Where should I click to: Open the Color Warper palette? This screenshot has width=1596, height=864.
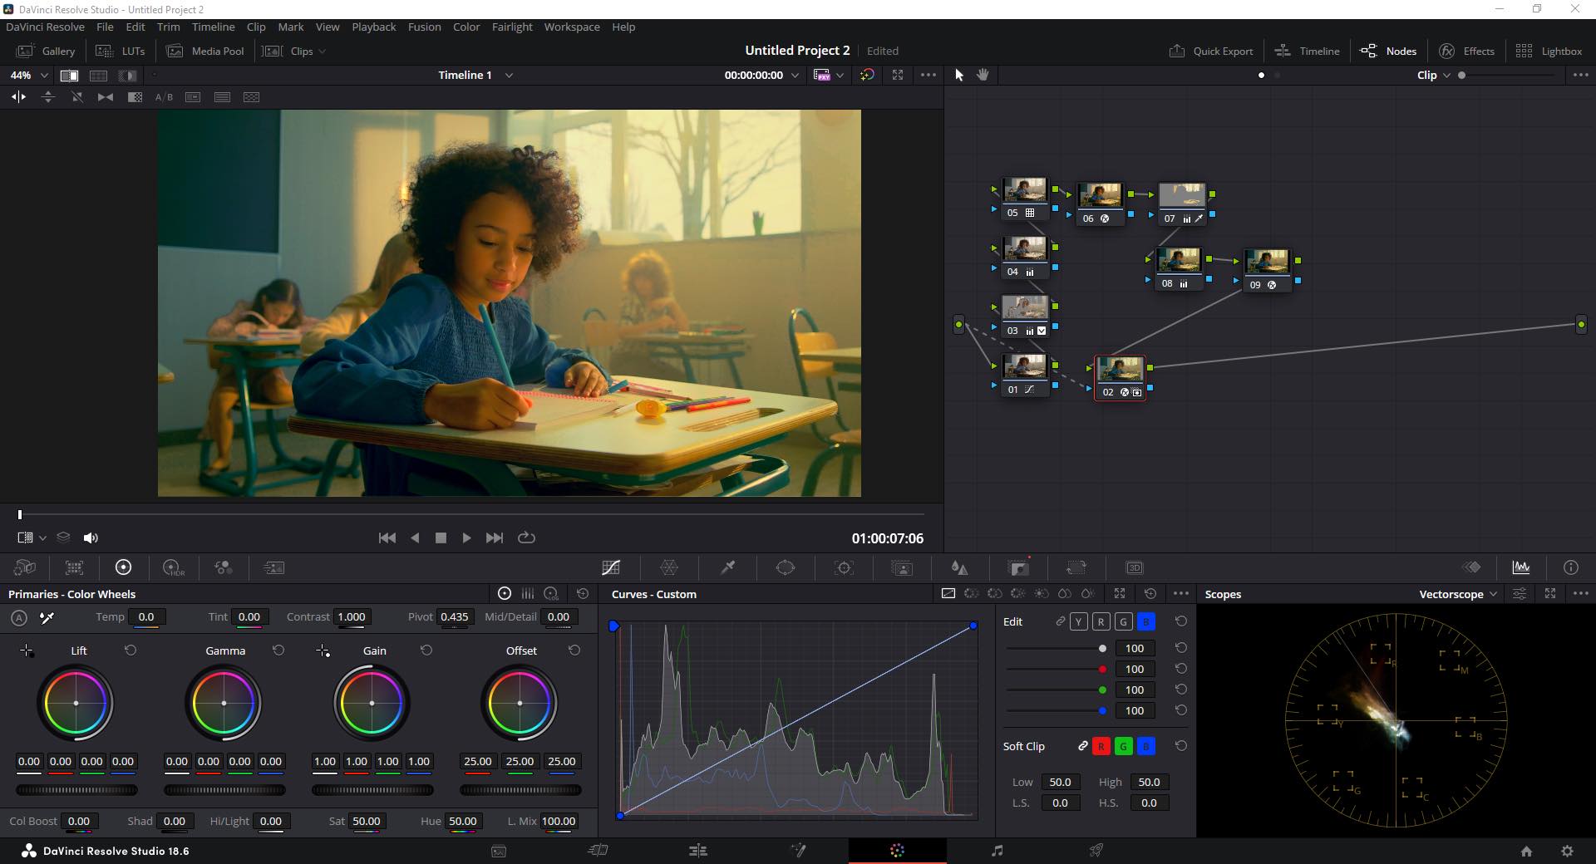click(x=669, y=567)
